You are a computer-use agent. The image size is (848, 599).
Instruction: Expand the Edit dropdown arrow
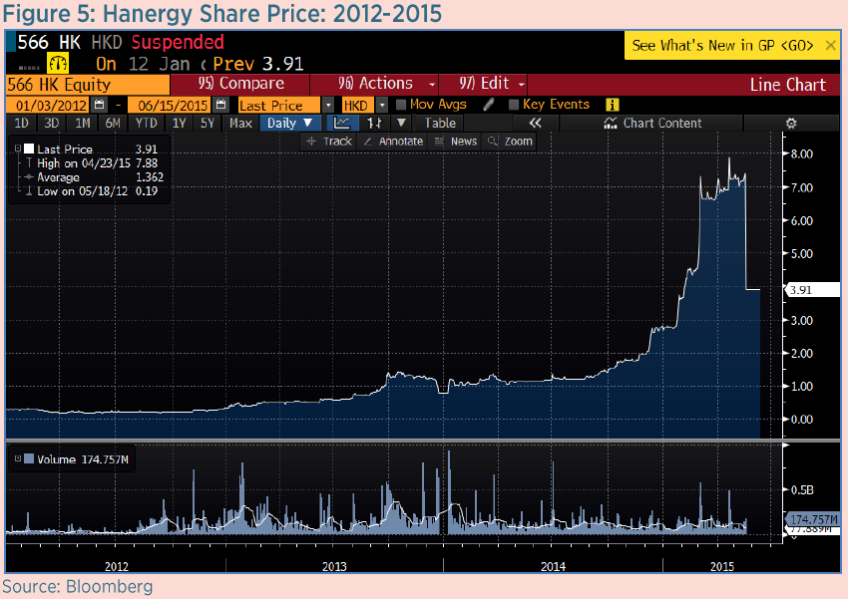pos(522,85)
